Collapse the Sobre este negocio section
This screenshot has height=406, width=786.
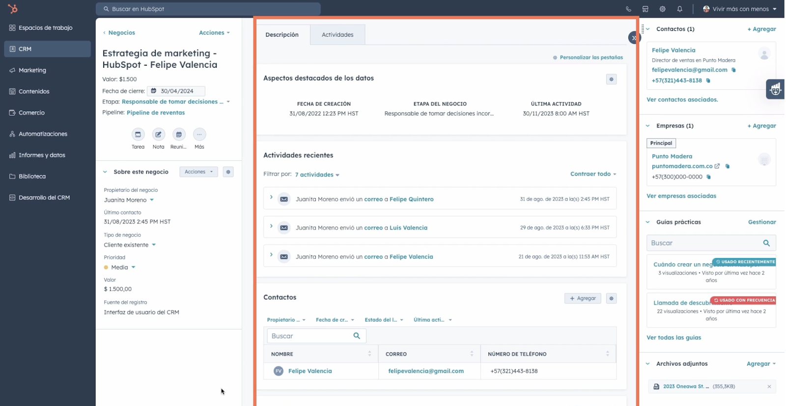pos(105,172)
